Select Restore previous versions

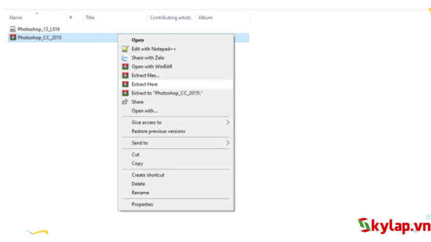click(158, 131)
